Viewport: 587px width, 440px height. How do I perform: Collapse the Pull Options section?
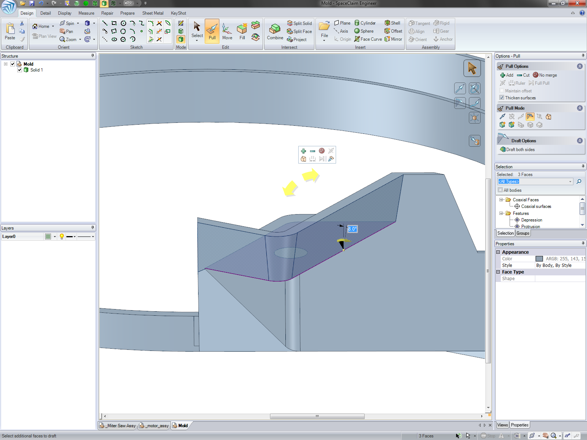[580, 66]
